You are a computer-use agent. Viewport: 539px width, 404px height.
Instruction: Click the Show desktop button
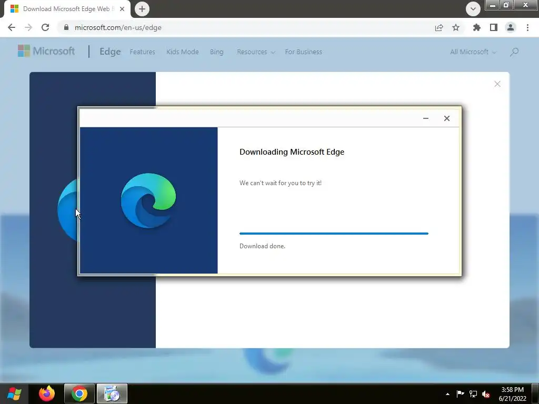(x=535, y=393)
